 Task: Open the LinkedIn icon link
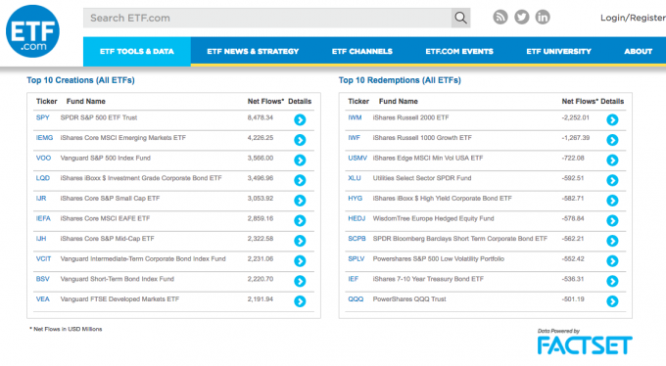pyautogui.click(x=543, y=17)
